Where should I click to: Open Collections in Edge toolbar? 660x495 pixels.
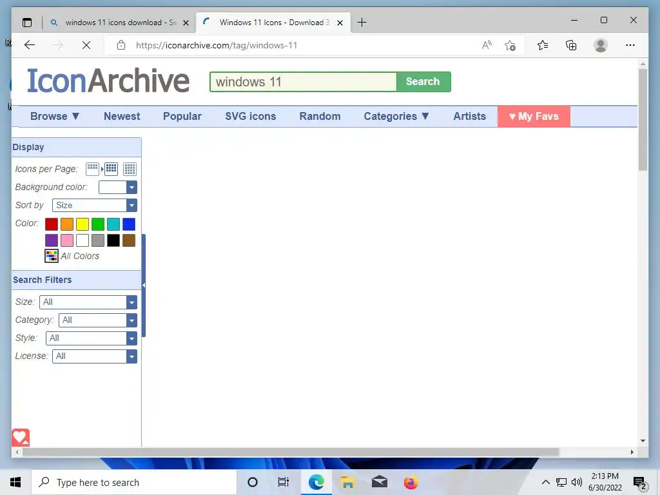(x=571, y=45)
